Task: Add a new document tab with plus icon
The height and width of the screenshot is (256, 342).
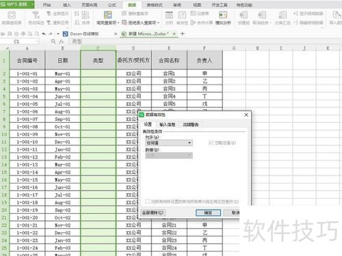Action: tap(183, 33)
